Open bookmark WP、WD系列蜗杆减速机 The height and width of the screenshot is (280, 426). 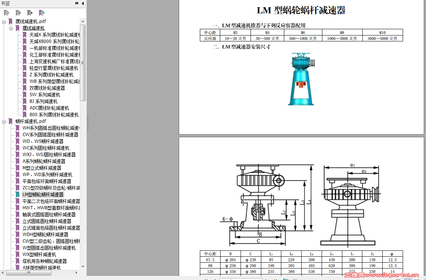pyautogui.click(x=47, y=175)
